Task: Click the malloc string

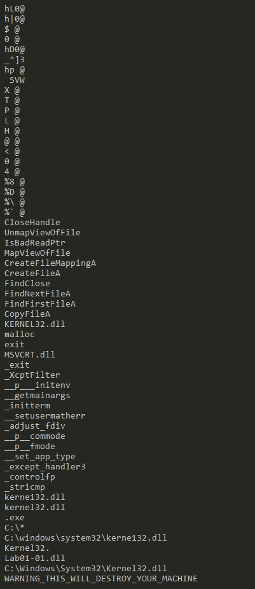Action: [20, 334]
